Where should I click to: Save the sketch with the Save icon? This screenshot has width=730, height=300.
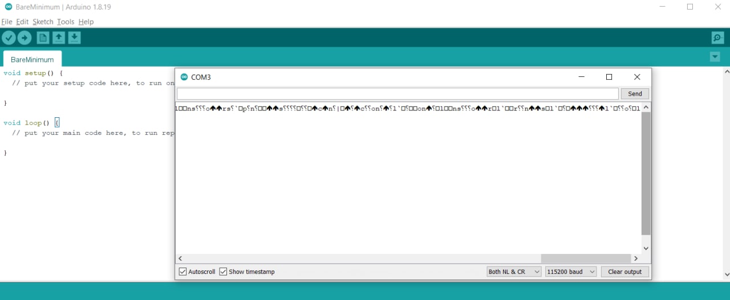75,38
